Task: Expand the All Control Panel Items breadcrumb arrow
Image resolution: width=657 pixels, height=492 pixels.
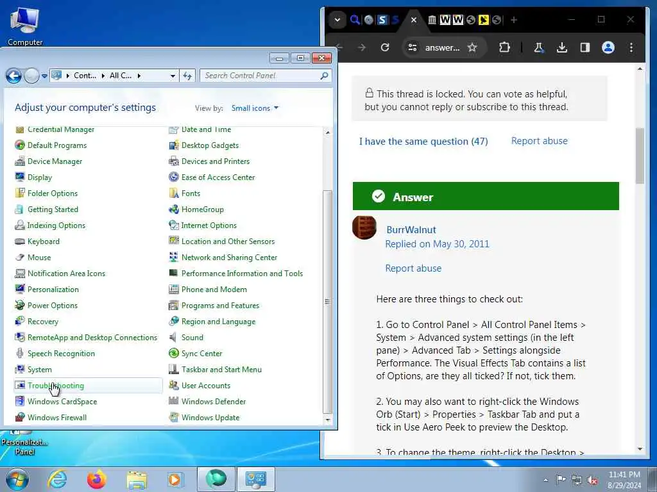Action: 139,76
